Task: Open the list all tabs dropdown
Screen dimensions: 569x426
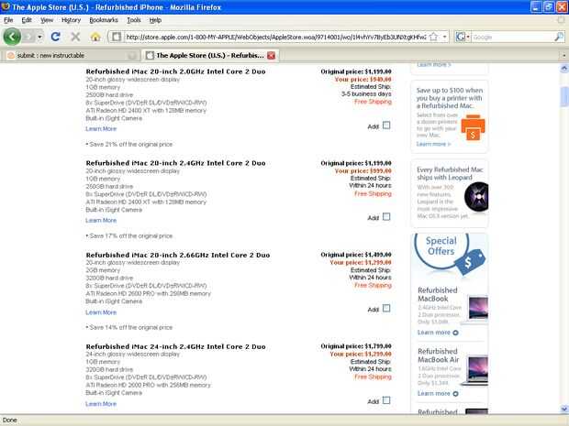Action: [564, 55]
